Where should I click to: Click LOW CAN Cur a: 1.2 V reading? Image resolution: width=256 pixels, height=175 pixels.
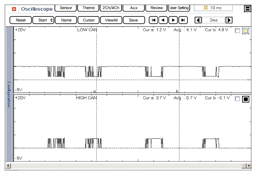pyautogui.click(x=154, y=30)
